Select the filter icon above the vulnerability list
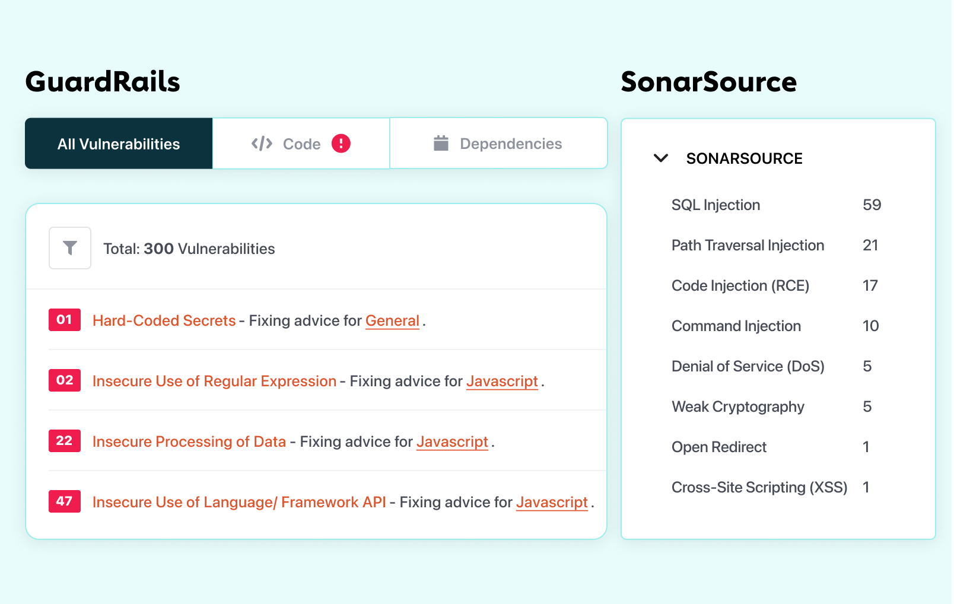 (x=69, y=248)
